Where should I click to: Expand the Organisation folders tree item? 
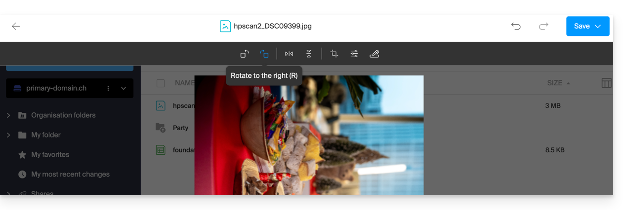8,115
